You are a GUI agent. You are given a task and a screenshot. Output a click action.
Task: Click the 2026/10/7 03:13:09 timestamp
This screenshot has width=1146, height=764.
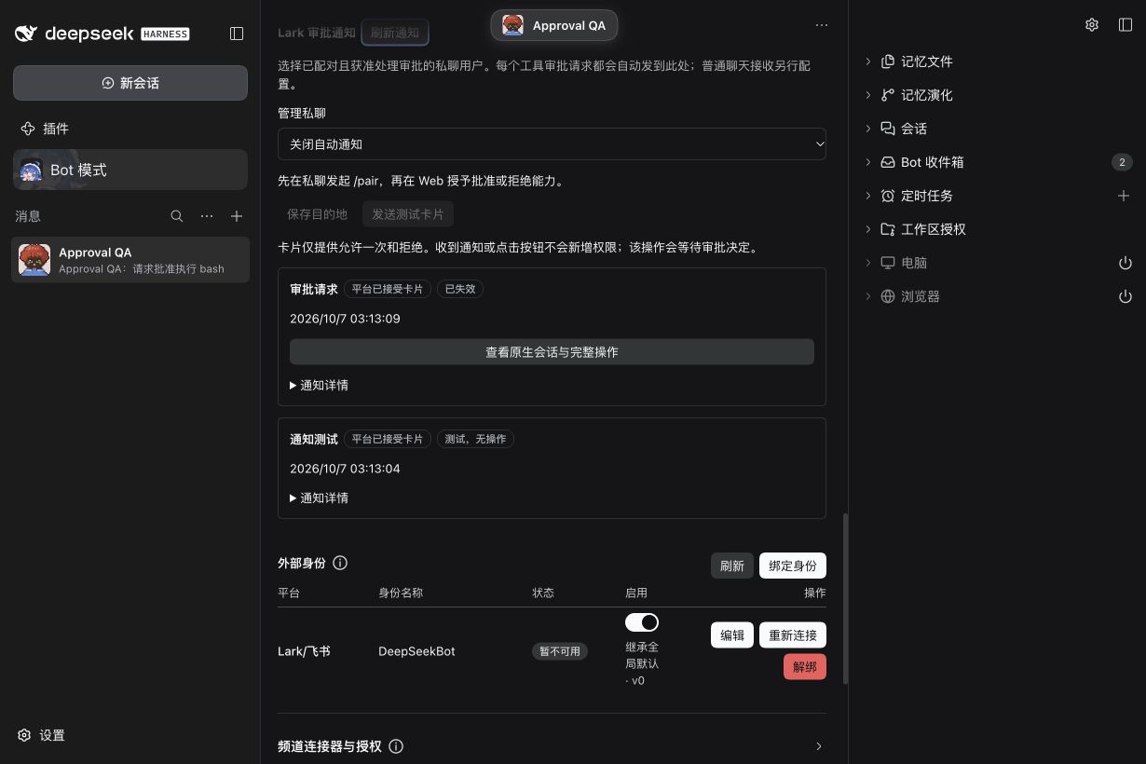tap(345, 319)
